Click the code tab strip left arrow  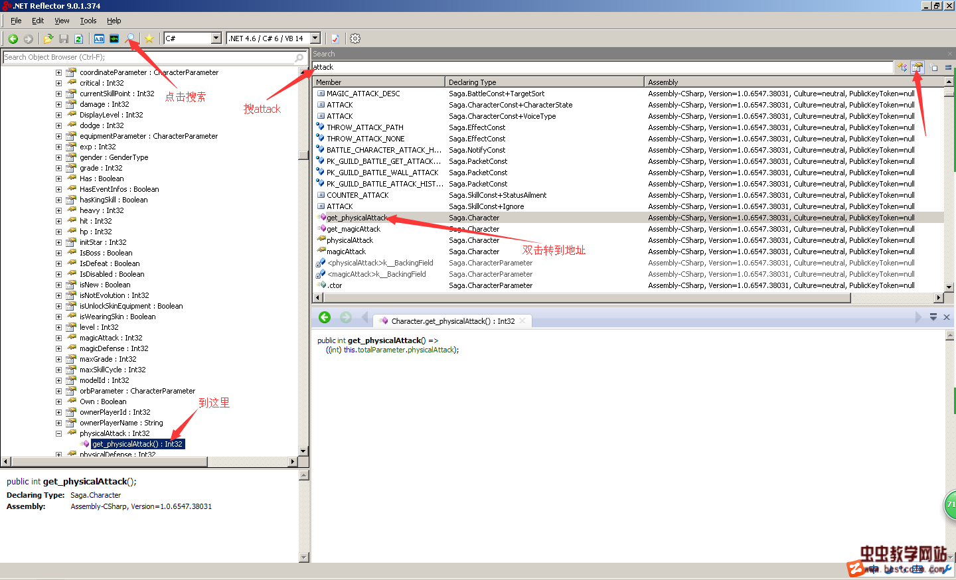(x=365, y=317)
